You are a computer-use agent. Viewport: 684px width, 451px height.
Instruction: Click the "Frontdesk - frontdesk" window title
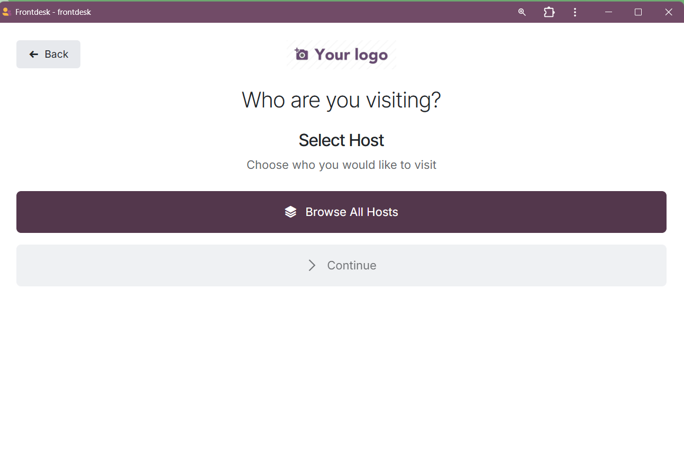[x=53, y=12]
